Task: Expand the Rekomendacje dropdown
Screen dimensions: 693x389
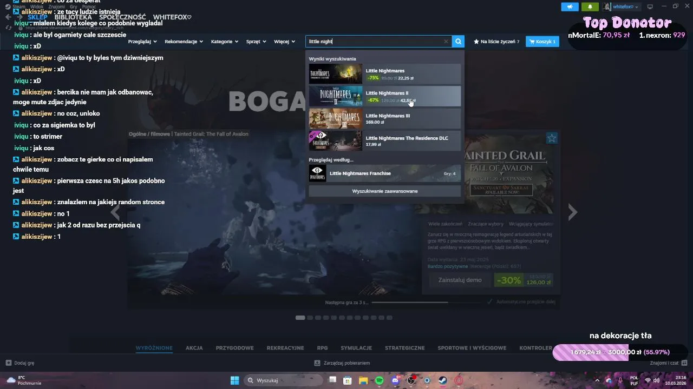Action: tap(184, 41)
